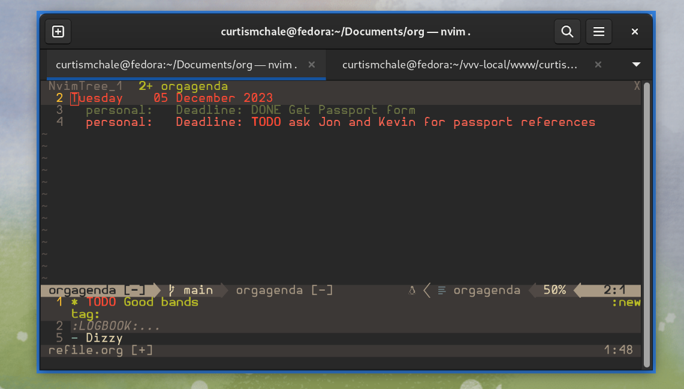Expand the terminal tab list dropdown
The width and height of the screenshot is (684, 389).
(636, 65)
